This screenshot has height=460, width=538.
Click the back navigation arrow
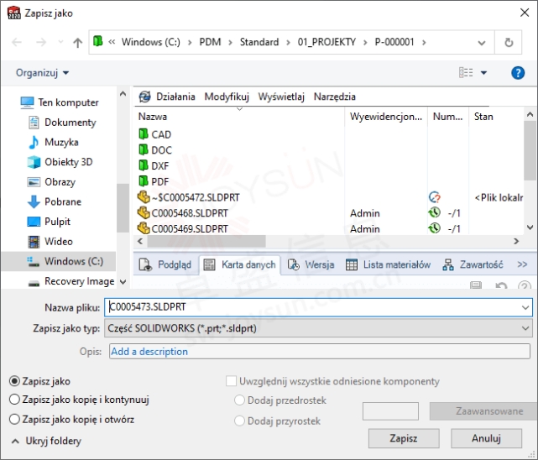click(17, 42)
